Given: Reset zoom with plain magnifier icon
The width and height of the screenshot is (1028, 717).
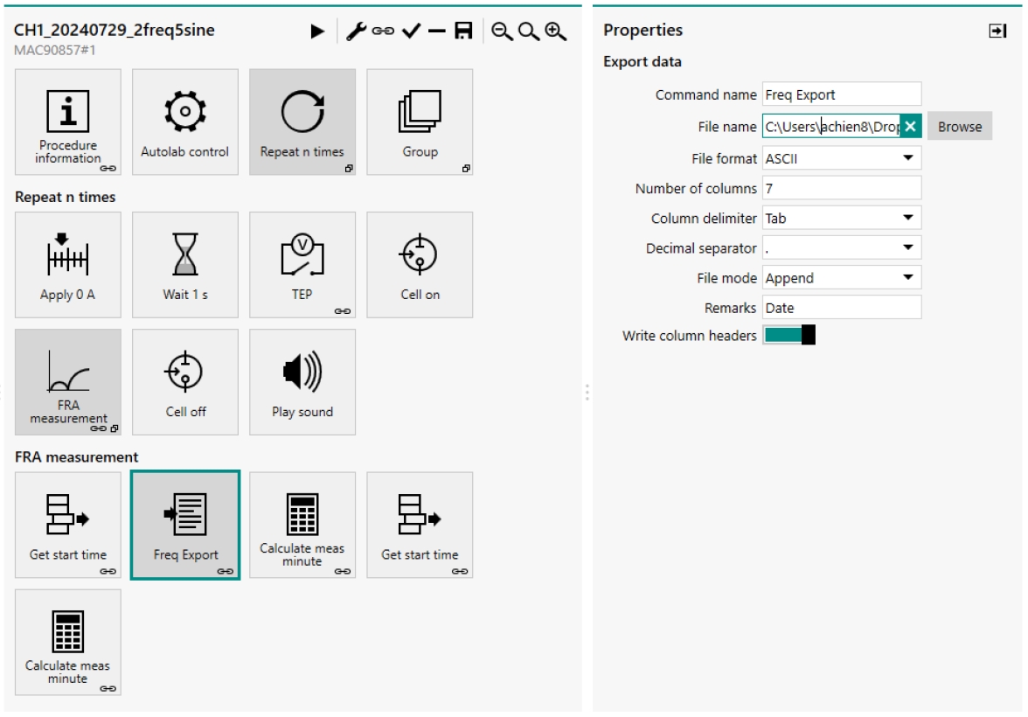Looking at the screenshot, I should 528,31.
